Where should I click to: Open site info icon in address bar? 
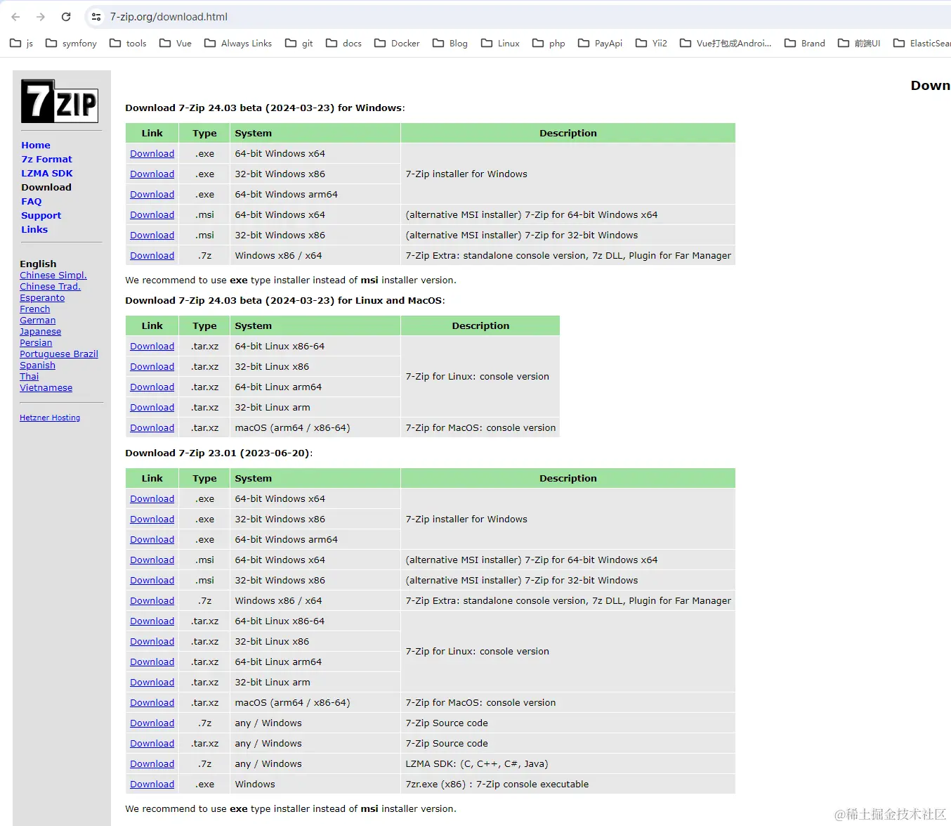(x=96, y=17)
